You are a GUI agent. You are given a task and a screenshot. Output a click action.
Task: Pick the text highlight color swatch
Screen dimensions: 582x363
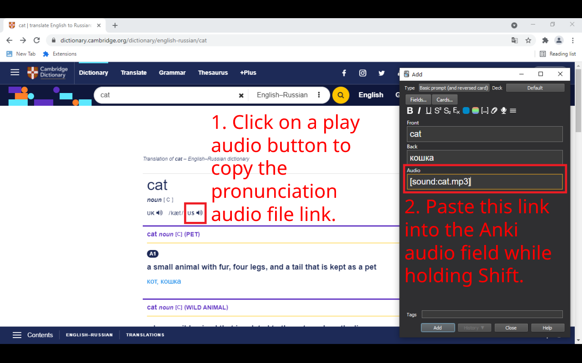point(474,110)
